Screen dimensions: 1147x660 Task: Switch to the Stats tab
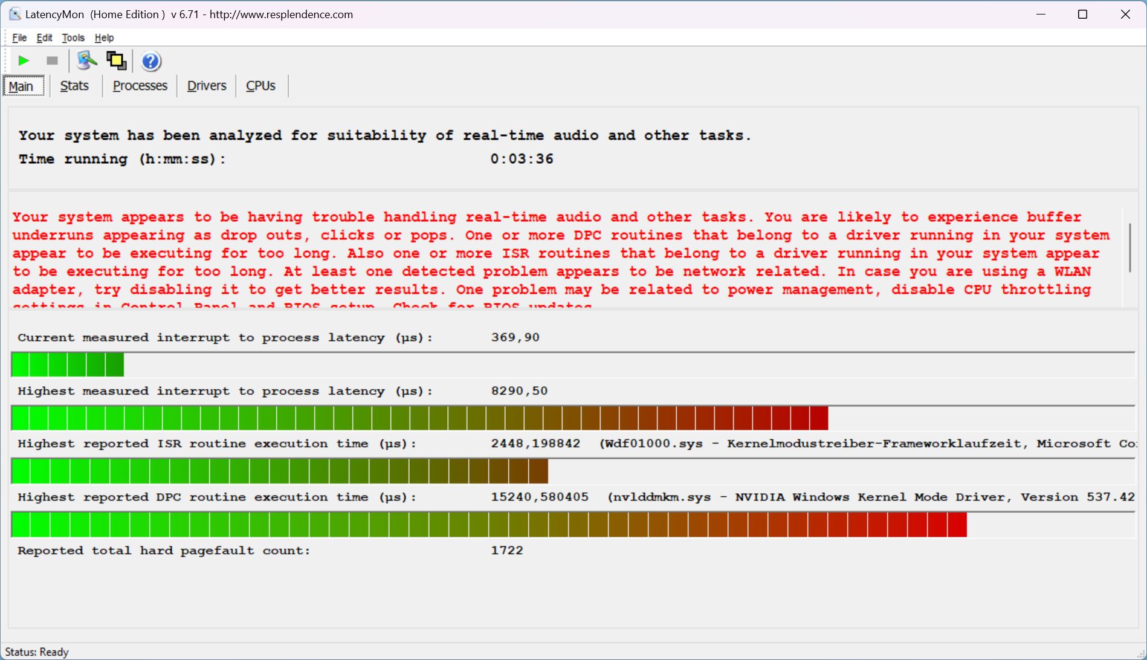[74, 86]
